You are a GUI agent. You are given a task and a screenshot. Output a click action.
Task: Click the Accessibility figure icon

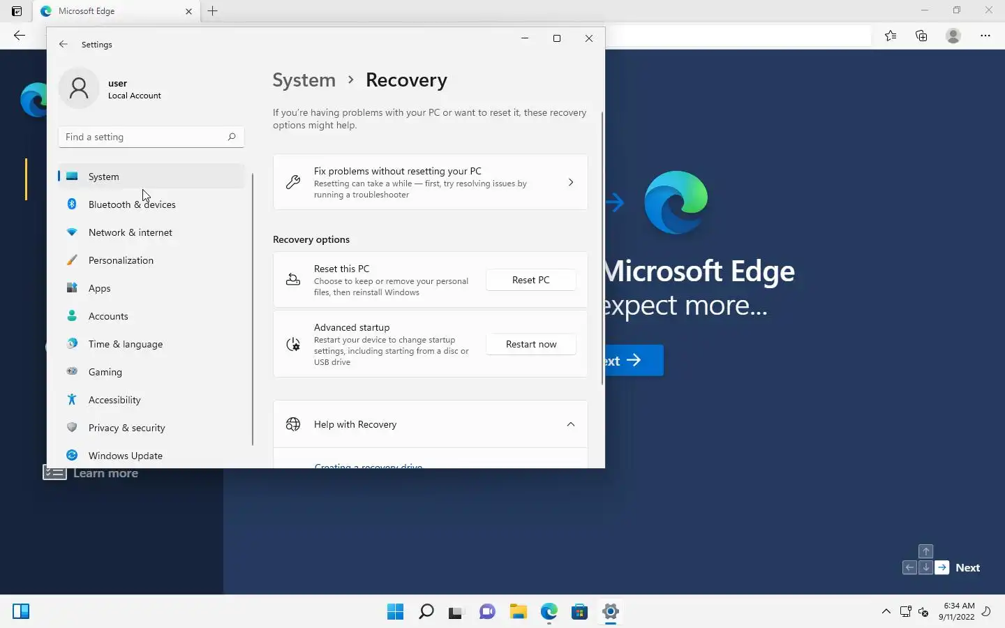pyautogui.click(x=72, y=399)
